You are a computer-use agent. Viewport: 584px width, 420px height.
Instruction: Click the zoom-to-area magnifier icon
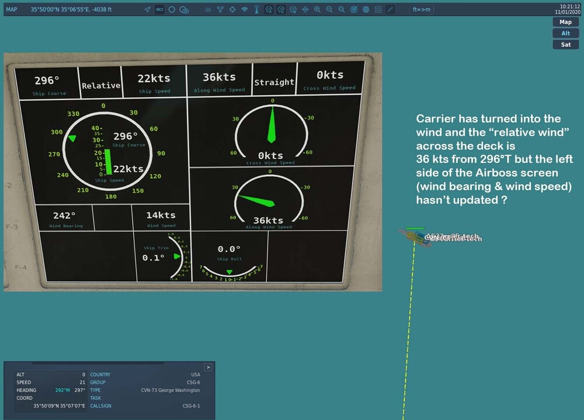coord(342,9)
